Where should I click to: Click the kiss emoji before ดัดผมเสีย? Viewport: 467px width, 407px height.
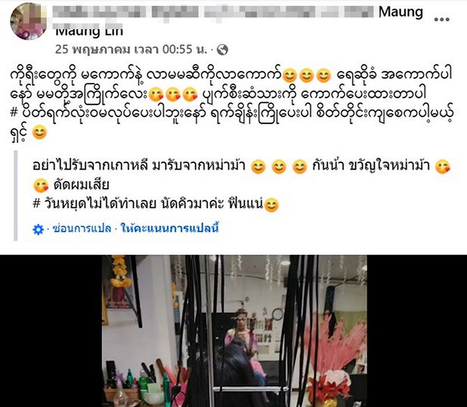point(41,185)
